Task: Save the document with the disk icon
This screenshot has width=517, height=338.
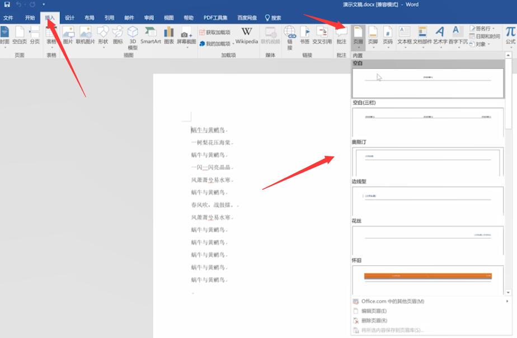Action: tap(7, 4)
